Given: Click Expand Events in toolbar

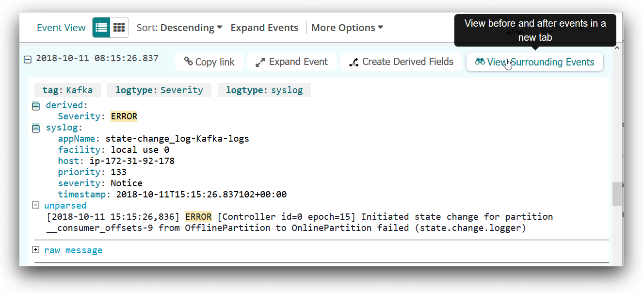Looking at the screenshot, I should pyautogui.click(x=264, y=28).
